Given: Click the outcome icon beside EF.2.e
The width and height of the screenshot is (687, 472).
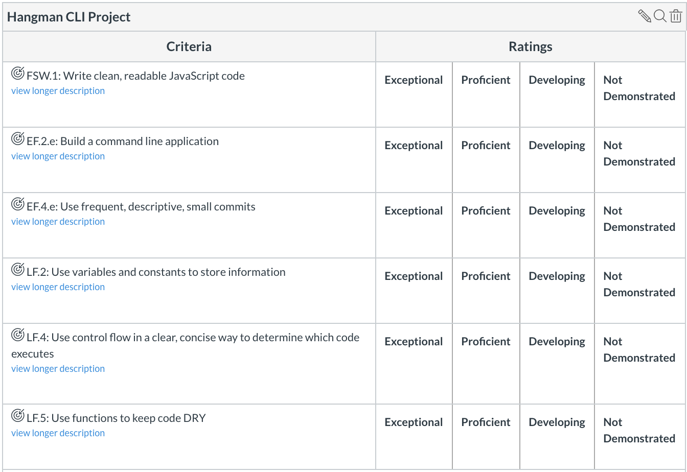Looking at the screenshot, I should (18, 139).
